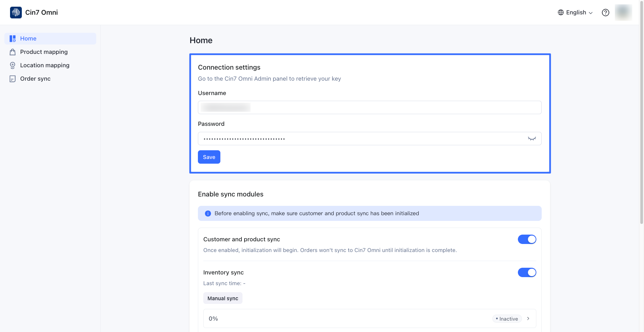Expand the inventory sync progress chevron
644x332 pixels.
coord(528,319)
